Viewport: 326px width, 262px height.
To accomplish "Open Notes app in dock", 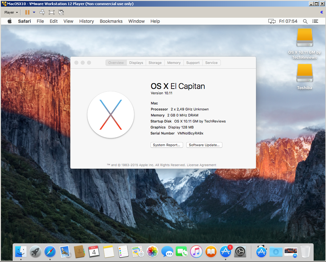I will coord(109,252).
